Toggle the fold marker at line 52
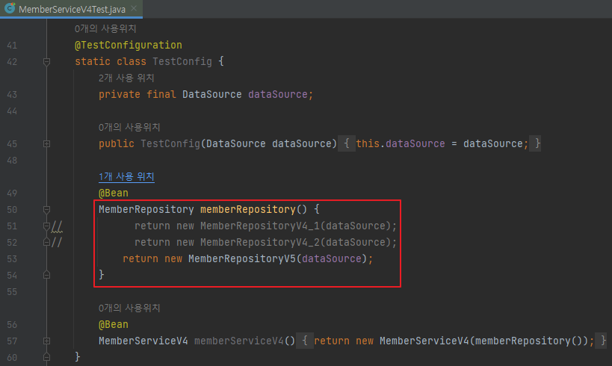Image resolution: width=612 pixels, height=366 pixels. coord(46,242)
